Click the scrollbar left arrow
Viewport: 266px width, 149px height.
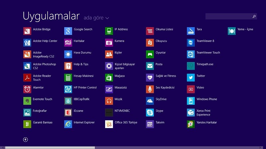tap(3, 148)
